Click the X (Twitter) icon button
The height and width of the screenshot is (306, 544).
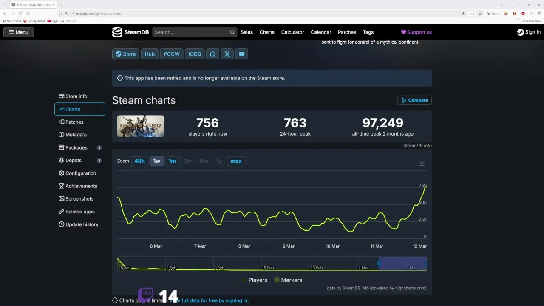click(x=227, y=54)
